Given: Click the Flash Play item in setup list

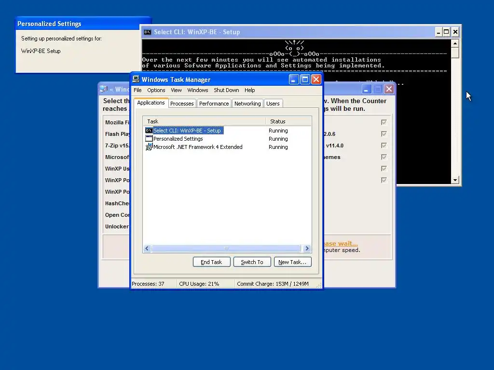Looking at the screenshot, I should coord(117,134).
